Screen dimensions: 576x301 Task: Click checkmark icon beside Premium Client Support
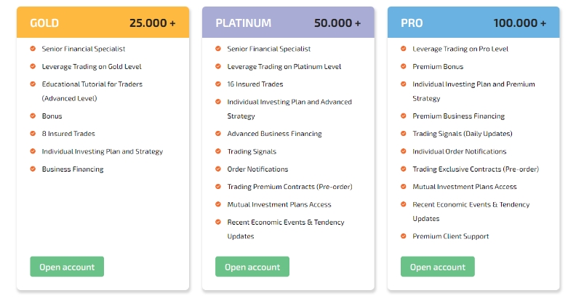(404, 236)
